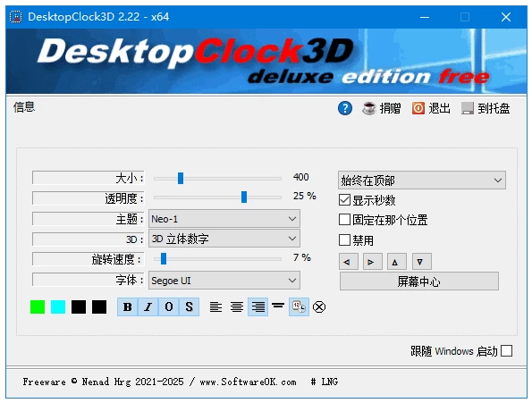Open the 3D 立体数字 dropdown
The width and height of the screenshot is (532, 403).
pyautogui.click(x=224, y=239)
